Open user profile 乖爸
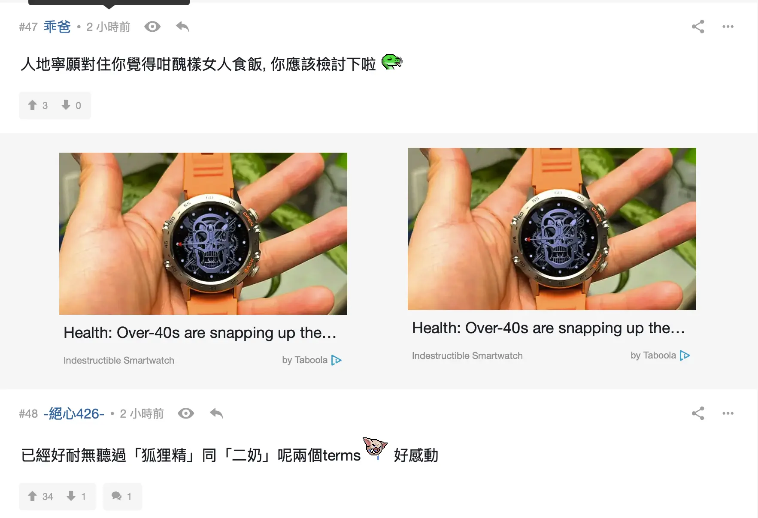758x518 pixels. [57, 27]
